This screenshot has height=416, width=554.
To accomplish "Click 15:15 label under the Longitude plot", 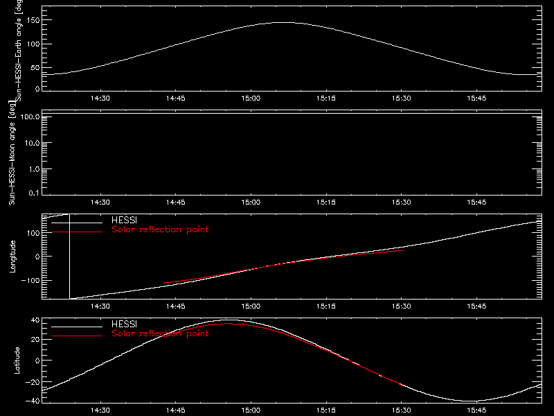I will tap(326, 306).
